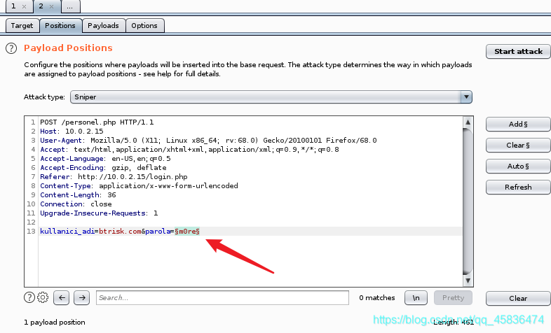Click the Refresh button
The image size is (551, 333).
[518, 187]
